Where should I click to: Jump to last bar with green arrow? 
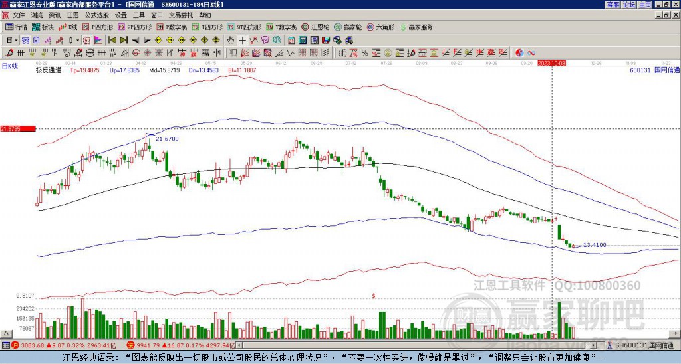point(124,41)
